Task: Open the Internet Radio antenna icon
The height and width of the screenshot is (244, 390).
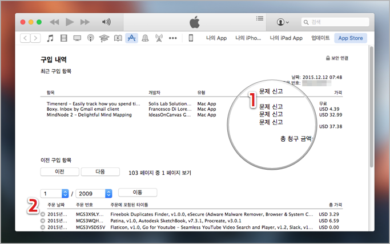Action: click(159, 38)
